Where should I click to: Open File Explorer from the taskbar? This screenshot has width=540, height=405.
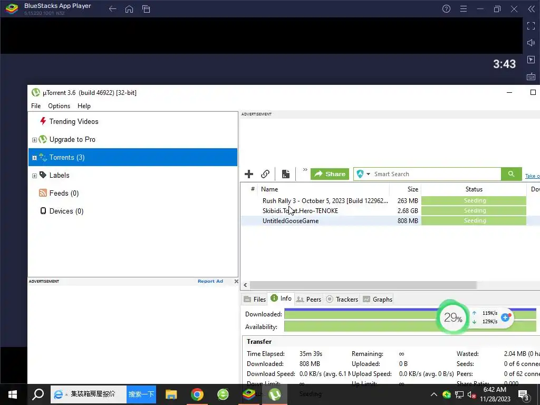point(171,394)
